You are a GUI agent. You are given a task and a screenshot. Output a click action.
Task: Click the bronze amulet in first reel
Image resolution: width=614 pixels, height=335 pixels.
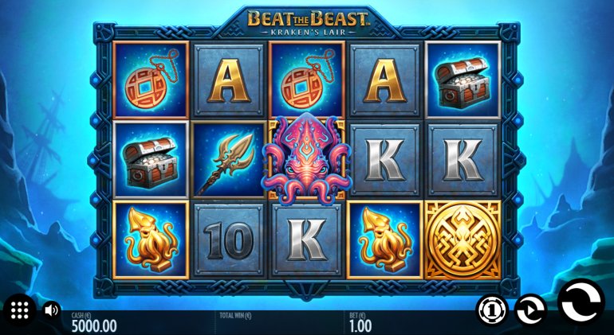pyautogui.click(x=151, y=80)
